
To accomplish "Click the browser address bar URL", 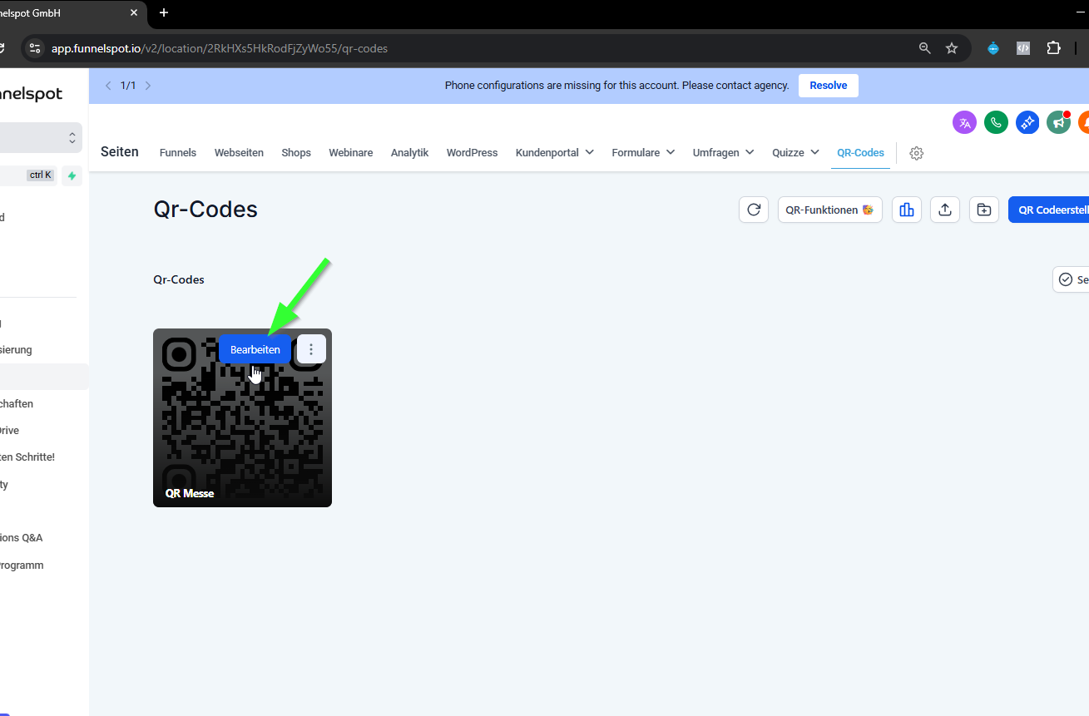I will [x=220, y=48].
